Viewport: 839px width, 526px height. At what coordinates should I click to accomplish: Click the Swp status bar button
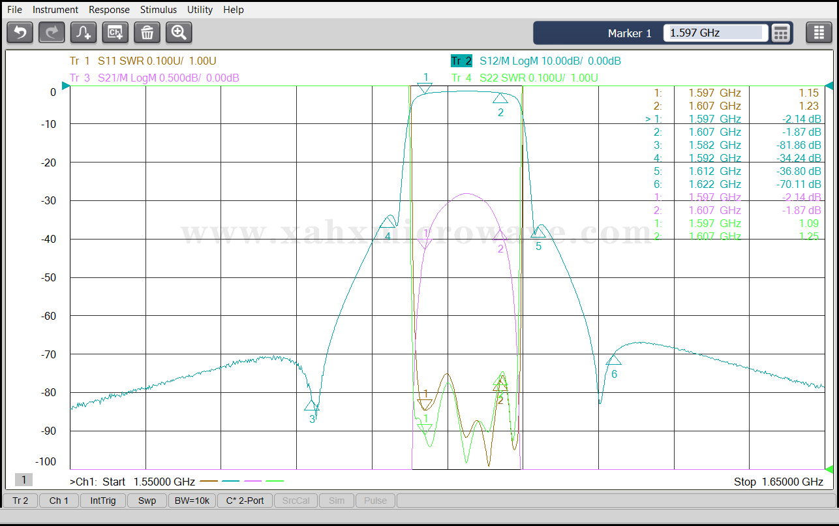pyautogui.click(x=147, y=501)
